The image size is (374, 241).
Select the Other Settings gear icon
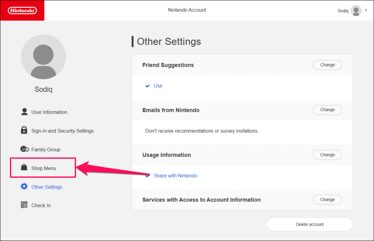pos(24,186)
